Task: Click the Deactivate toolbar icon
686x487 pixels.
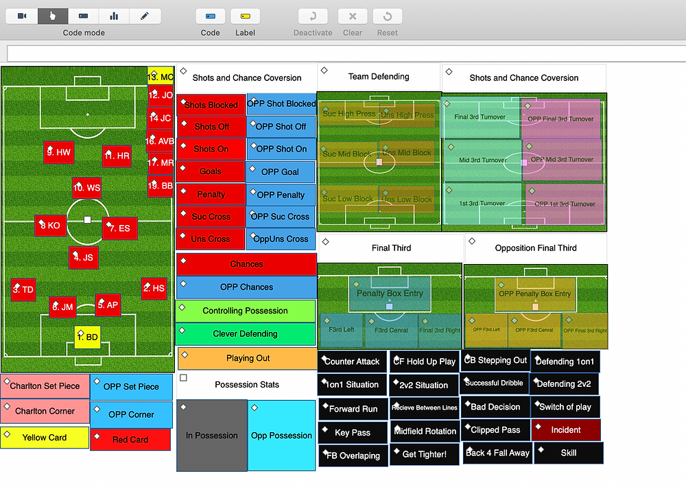Action: tap(313, 16)
